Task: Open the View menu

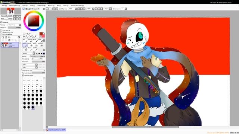Action: point(59,6)
